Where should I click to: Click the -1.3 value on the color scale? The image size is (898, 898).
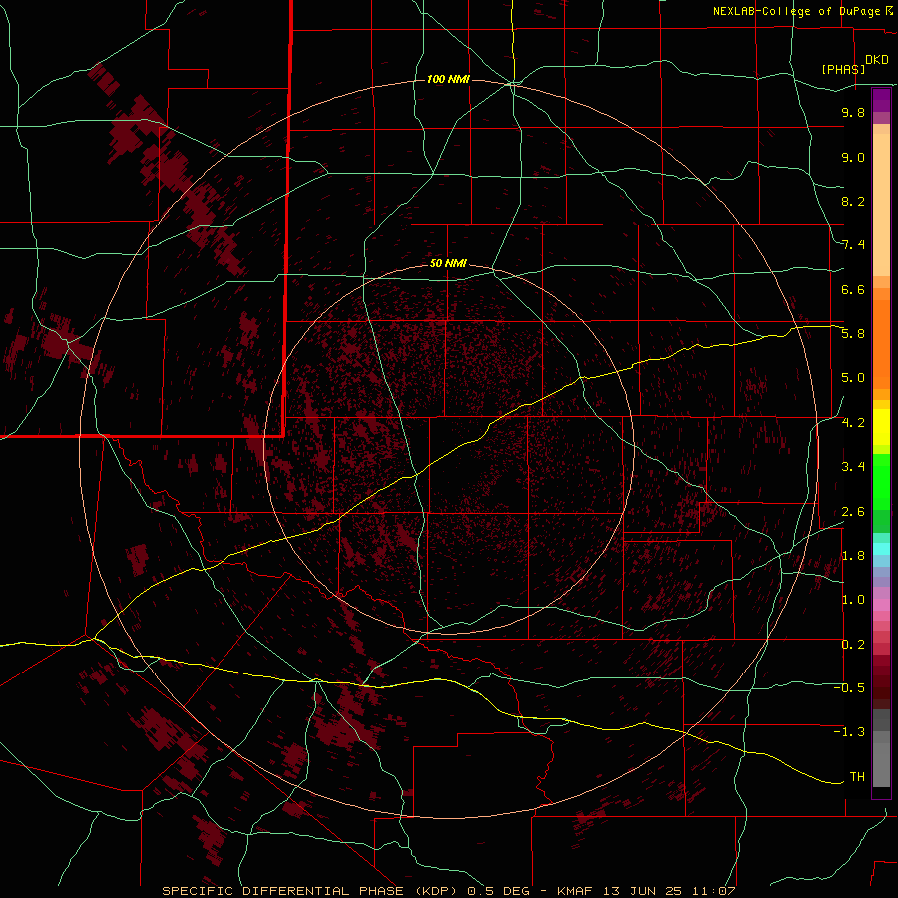click(x=849, y=732)
